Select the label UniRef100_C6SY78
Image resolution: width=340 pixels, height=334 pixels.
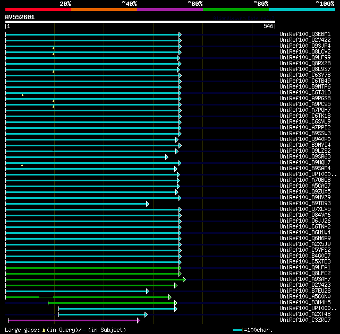coord(305,75)
